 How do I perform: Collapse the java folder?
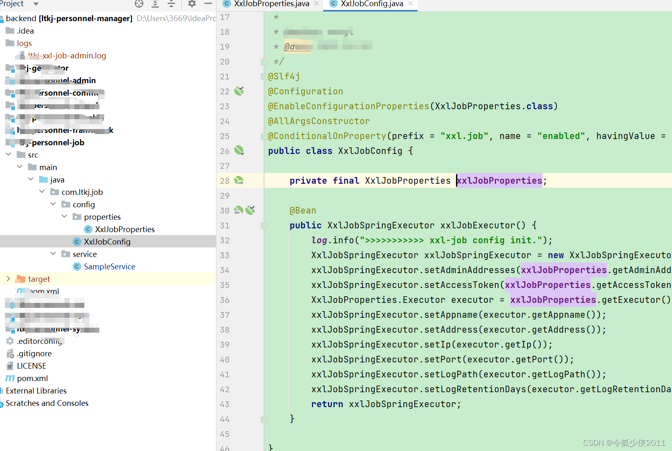coord(31,179)
